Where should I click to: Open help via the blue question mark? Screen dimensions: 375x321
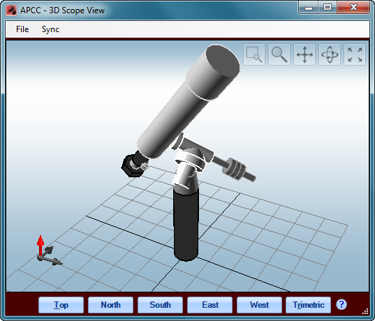[x=341, y=304]
